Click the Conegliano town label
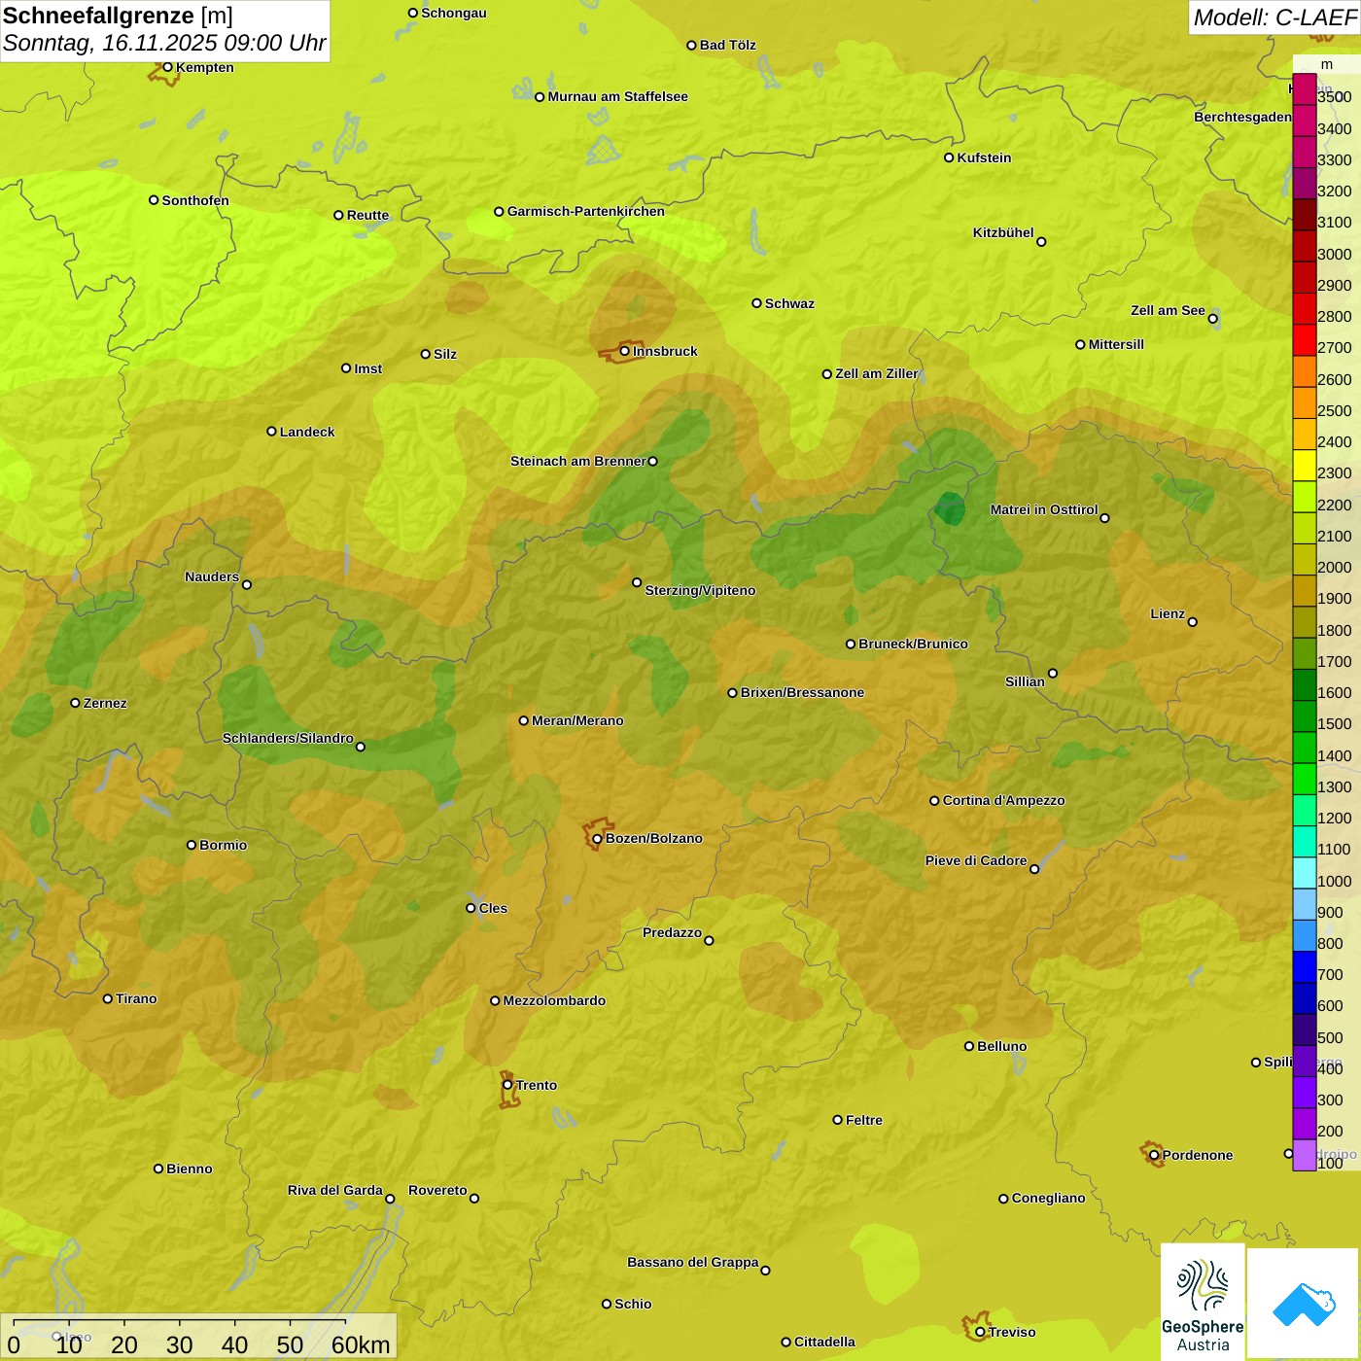Image resolution: width=1361 pixels, height=1361 pixels. pyautogui.click(x=1048, y=1198)
